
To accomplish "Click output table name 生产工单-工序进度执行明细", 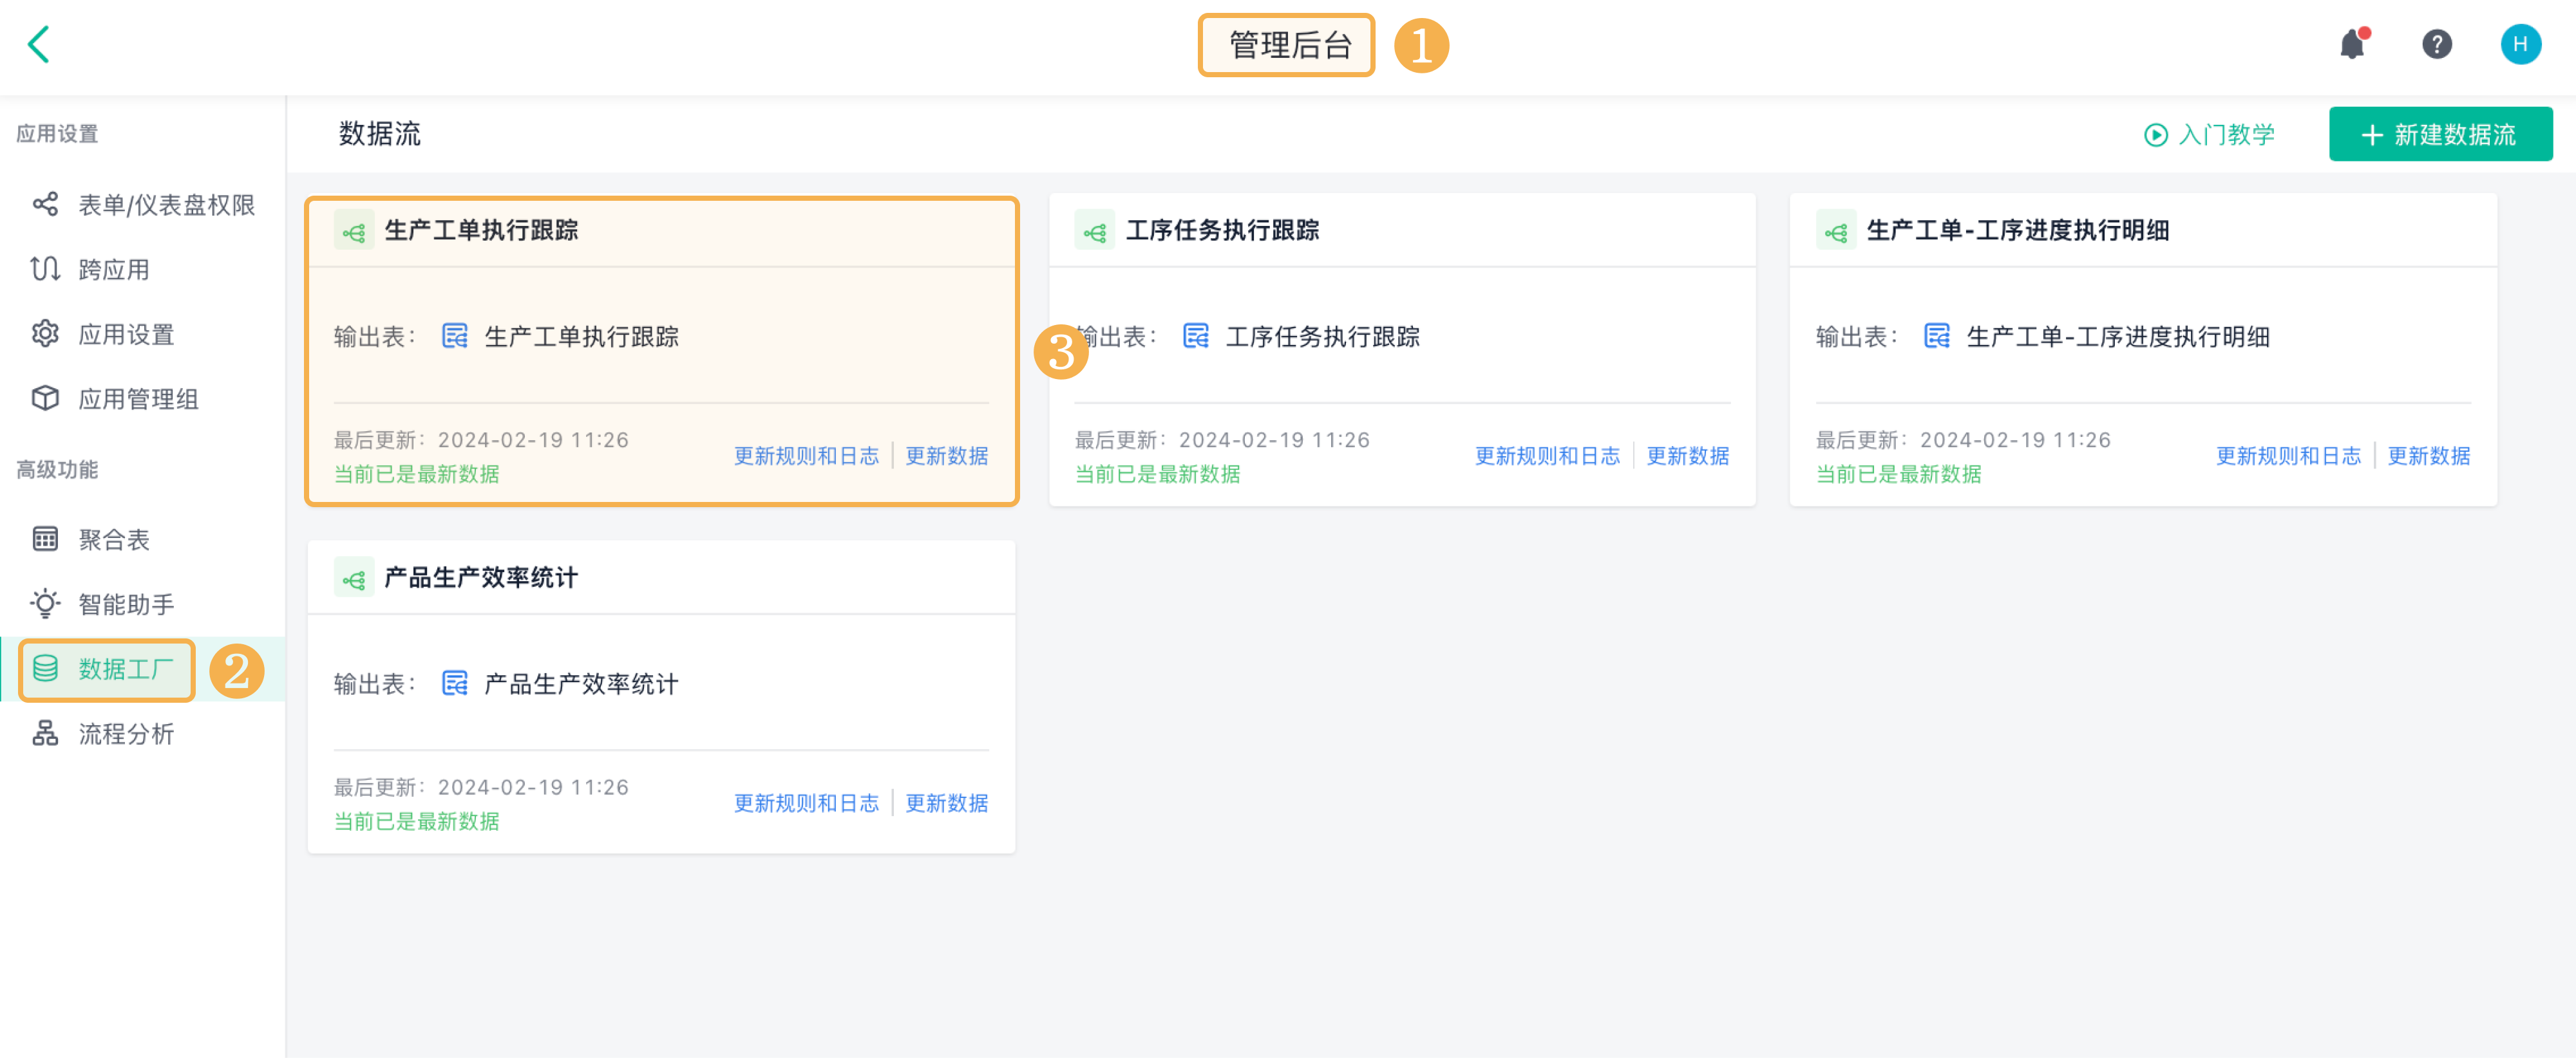I will pyautogui.click(x=2117, y=337).
